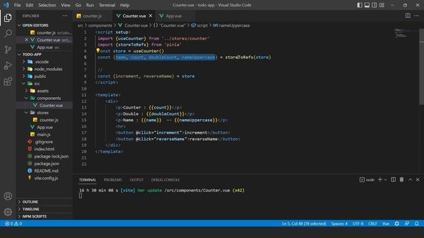
Task: Click the editor vertical scrollbar
Action: pos(421,67)
